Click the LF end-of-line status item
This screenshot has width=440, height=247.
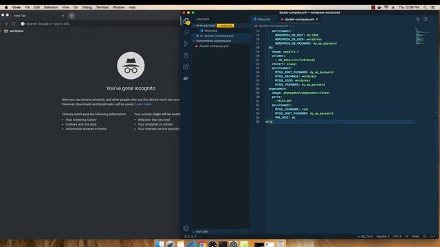click(406, 236)
